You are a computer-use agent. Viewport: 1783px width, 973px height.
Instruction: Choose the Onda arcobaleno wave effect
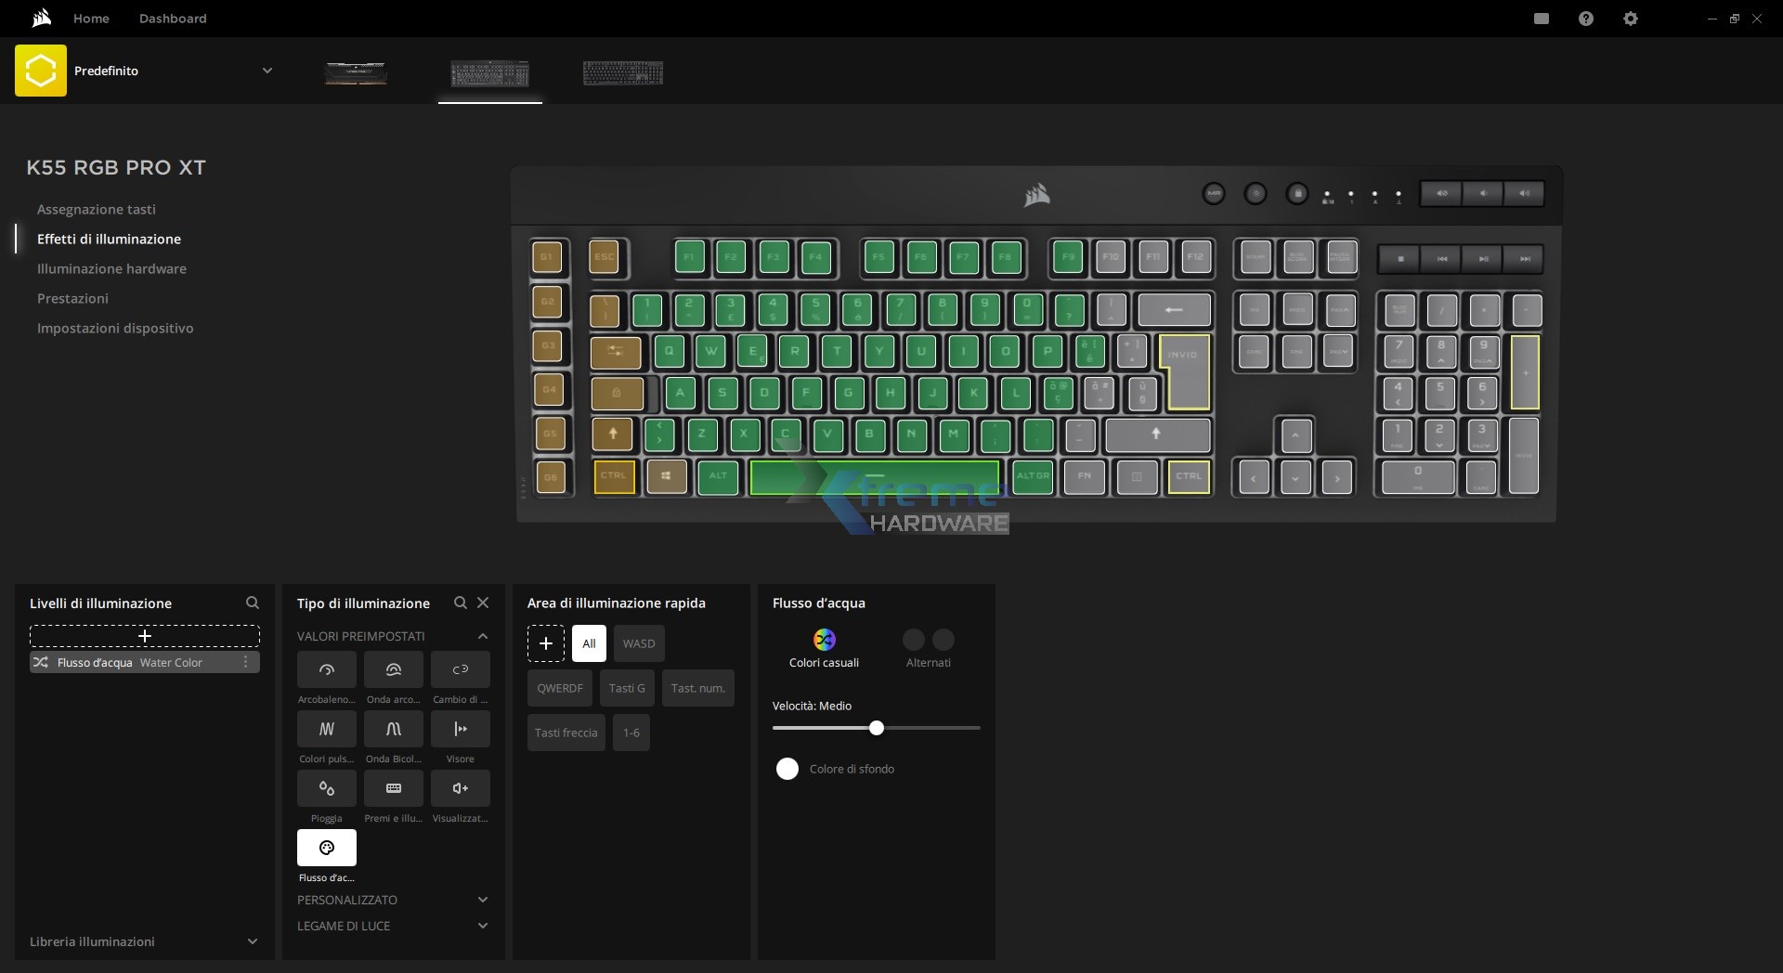tap(393, 669)
